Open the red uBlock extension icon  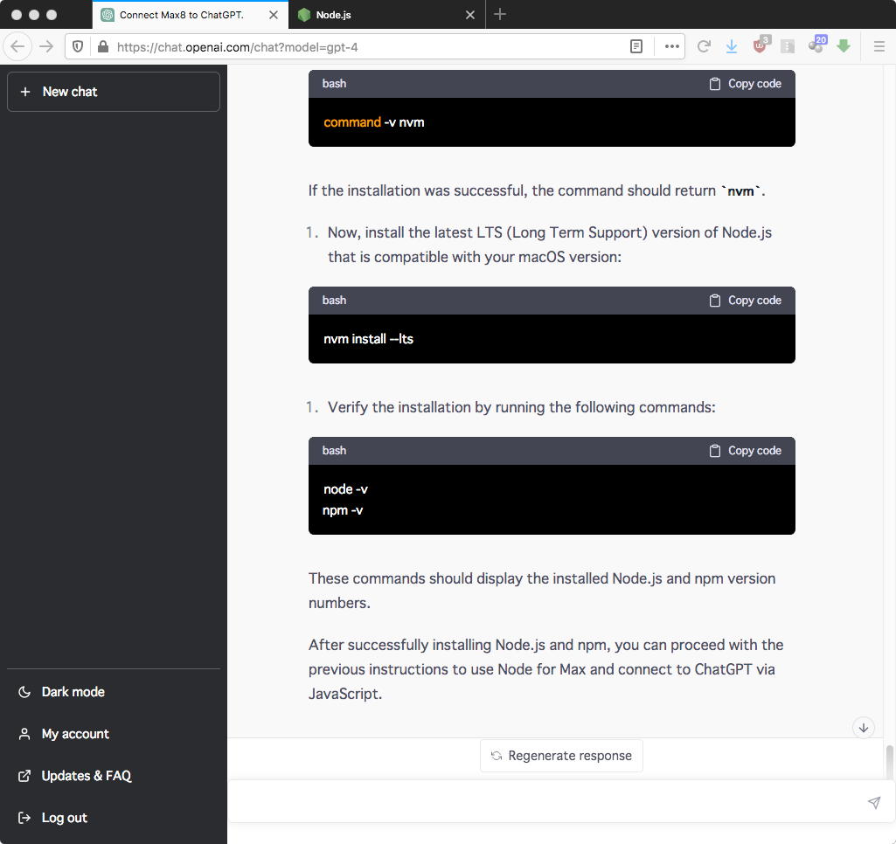760,45
